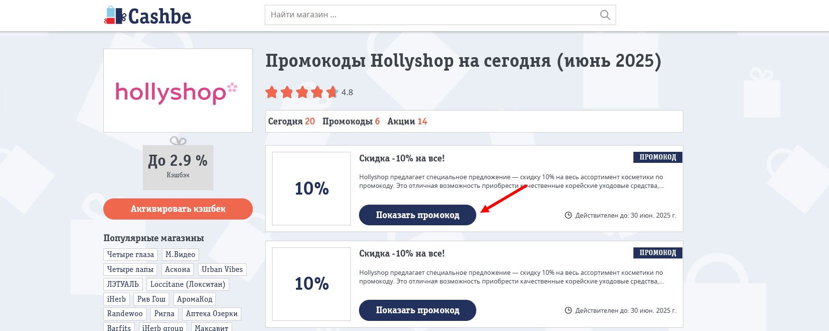Select the "Сегодня 20" tab

(291, 122)
